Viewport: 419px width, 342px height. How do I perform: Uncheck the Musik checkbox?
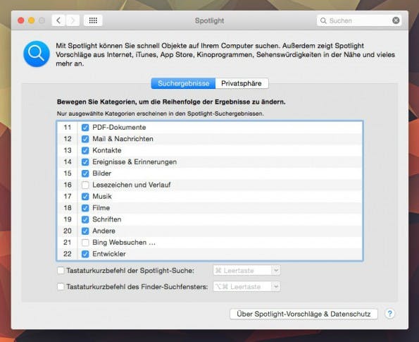85,197
